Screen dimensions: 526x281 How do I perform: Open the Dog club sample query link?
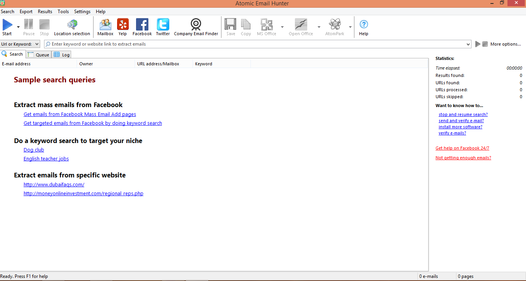point(34,150)
